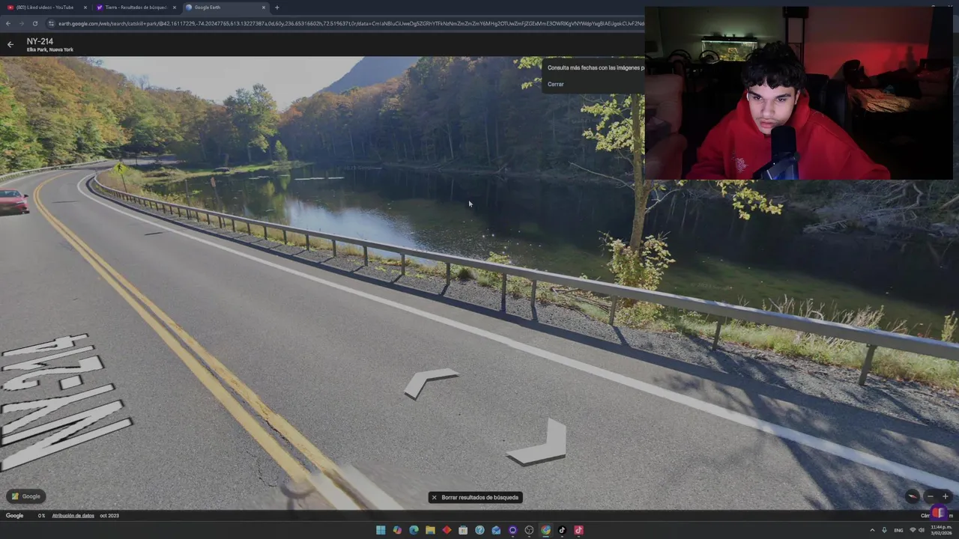The width and height of the screenshot is (959, 539).
Task: Click the oct 2023 imagery date
Action: click(x=109, y=516)
